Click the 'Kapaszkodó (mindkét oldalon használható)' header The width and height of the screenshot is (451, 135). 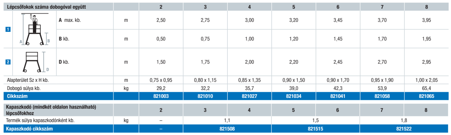pyautogui.click(x=51, y=107)
